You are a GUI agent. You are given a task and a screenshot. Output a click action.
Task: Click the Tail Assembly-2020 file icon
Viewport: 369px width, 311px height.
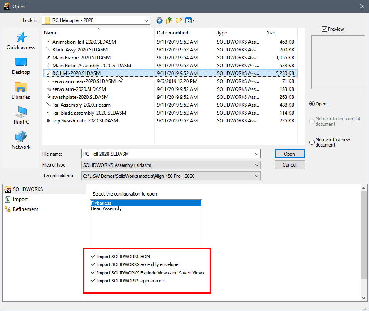[48, 105]
